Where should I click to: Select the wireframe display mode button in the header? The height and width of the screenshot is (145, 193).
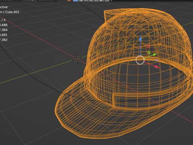(x=76, y=0)
